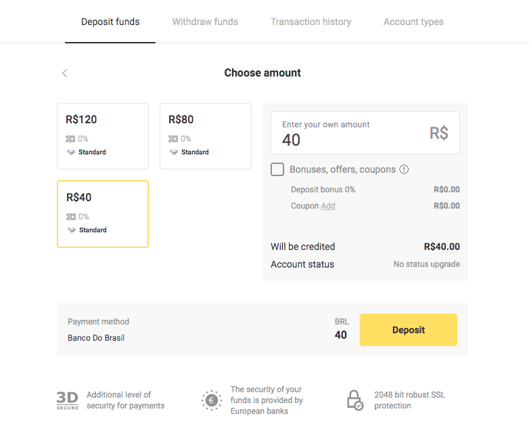
Task: Click the Banco Do Brasil payment method
Action: [96, 337]
